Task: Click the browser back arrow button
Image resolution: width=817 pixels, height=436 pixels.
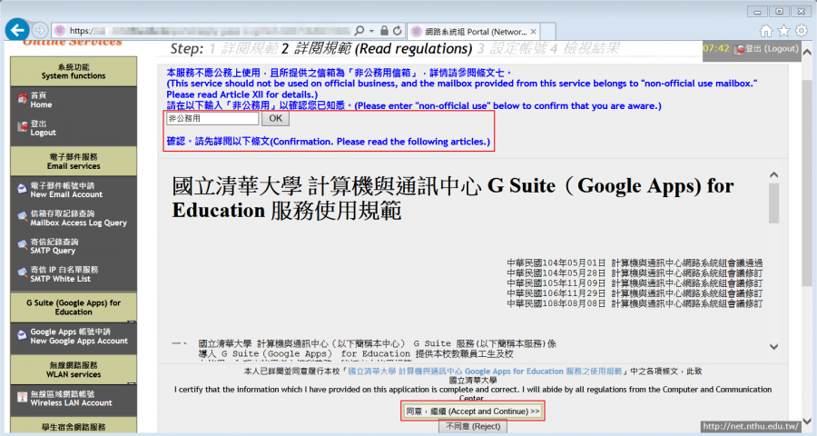Action: click(16, 30)
